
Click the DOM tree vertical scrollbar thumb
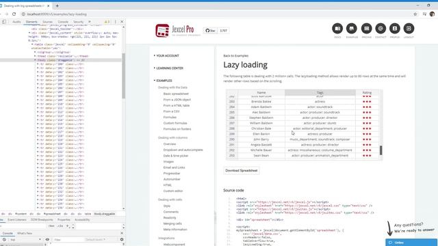[123, 75]
